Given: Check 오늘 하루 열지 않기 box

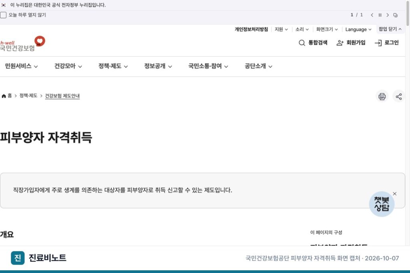Looking at the screenshot, I should click(x=3, y=15).
